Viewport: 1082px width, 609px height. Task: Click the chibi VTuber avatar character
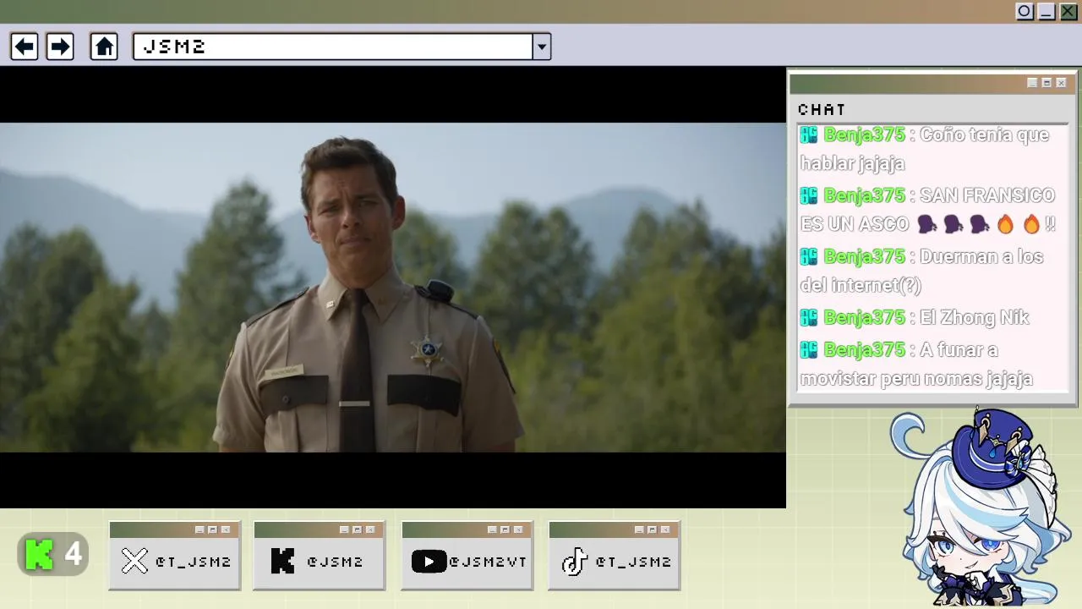tap(981, 507)
